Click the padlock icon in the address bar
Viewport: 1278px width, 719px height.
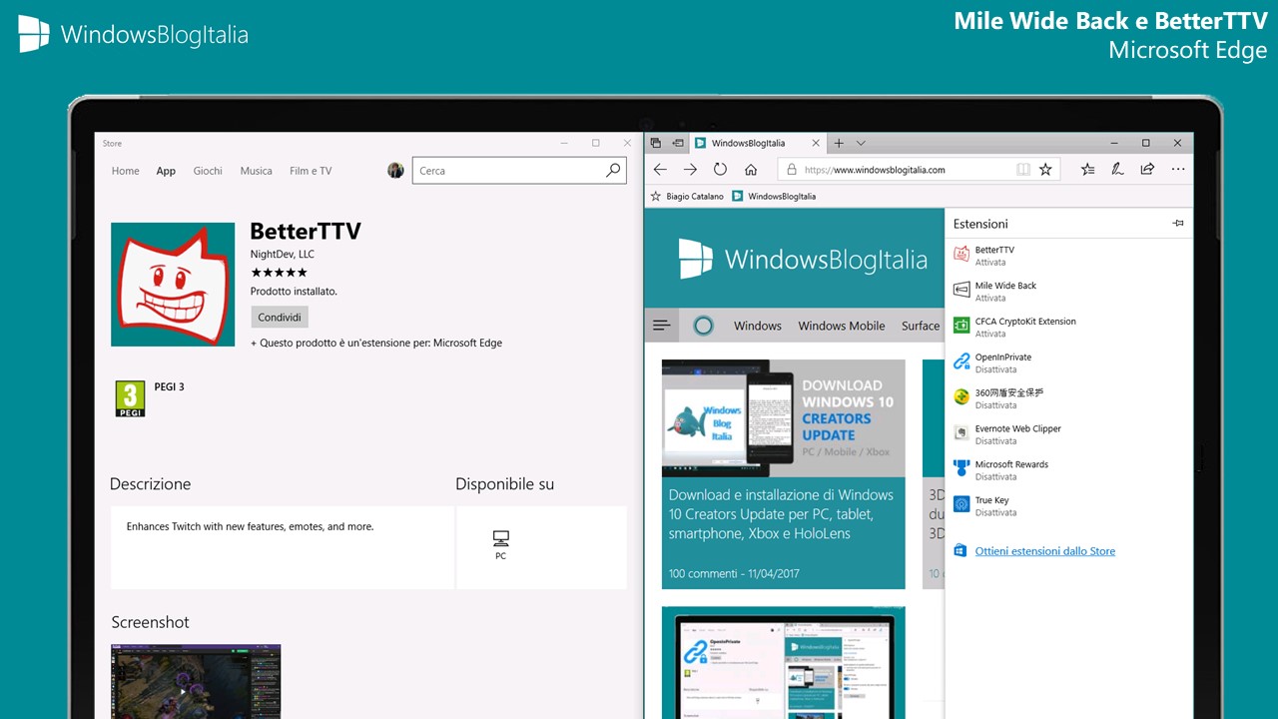click(x=792, y=170)
